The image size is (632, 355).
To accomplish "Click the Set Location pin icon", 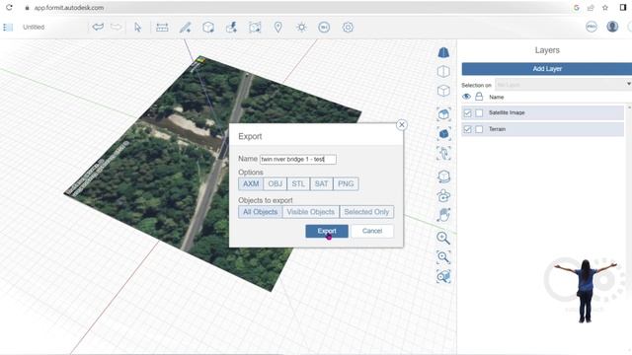I will pos(278,27).
